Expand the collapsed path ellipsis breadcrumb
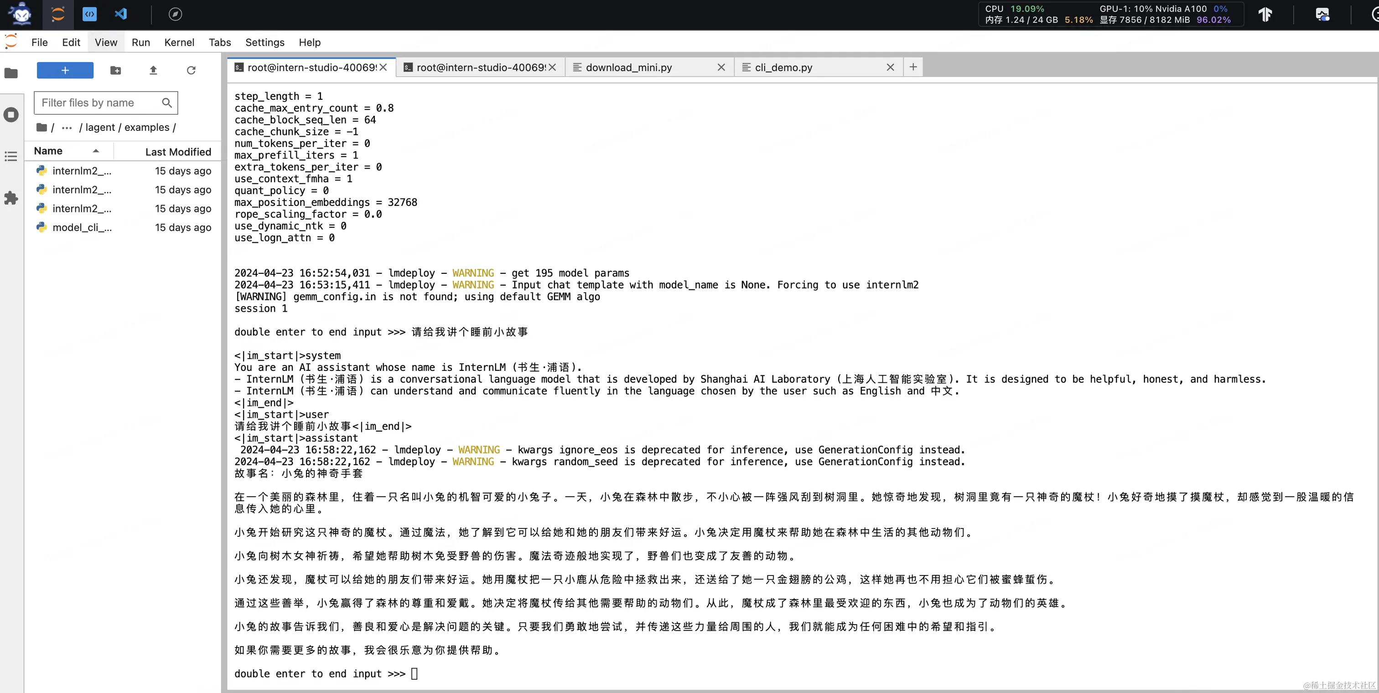 [67, 127]
